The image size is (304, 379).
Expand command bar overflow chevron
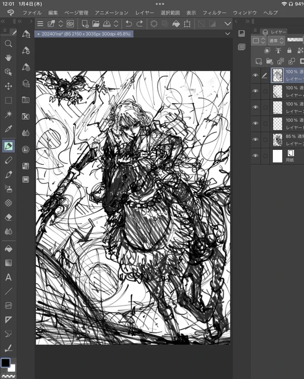pyautogui.click(x=228, y=23)
